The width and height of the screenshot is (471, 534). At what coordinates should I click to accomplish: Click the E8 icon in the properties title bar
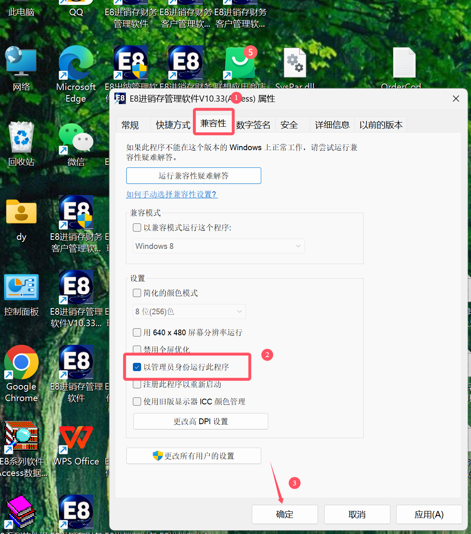click(x=120, y=99)
